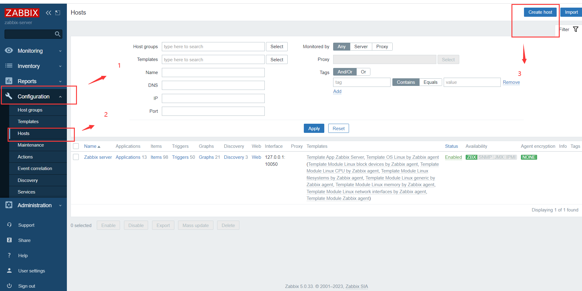Click the Support headset icon
582x291 pixels.
click(9, 225)
